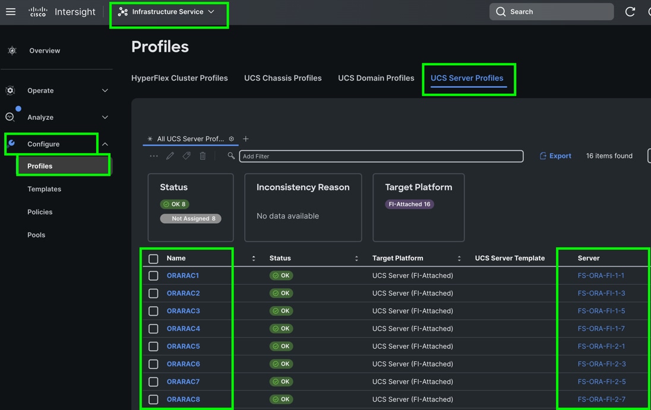The width and height of the screenshot is (651, 410).
Task: Click the Export button
Action: pyautogui.click(x=555, y=156)
